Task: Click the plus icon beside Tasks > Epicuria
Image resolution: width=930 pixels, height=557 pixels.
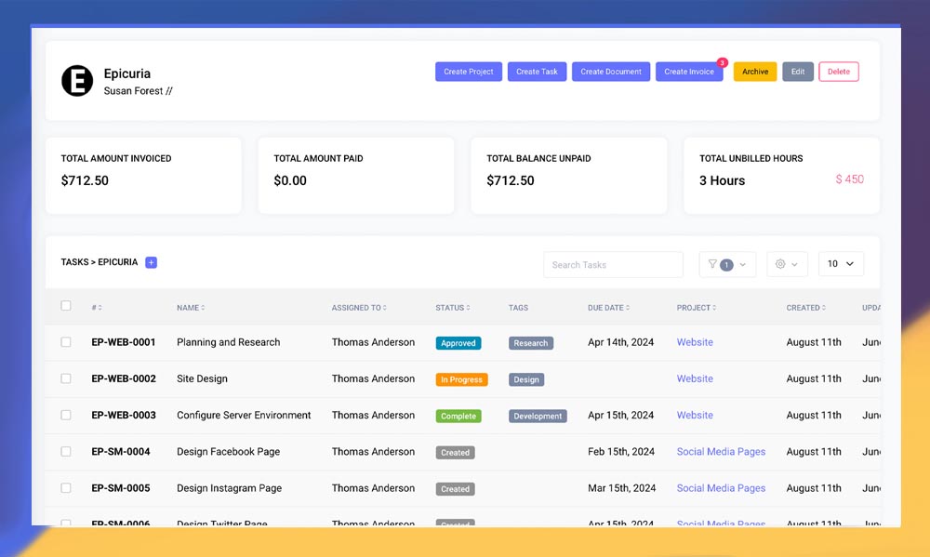Action: (x=152, y=262)
